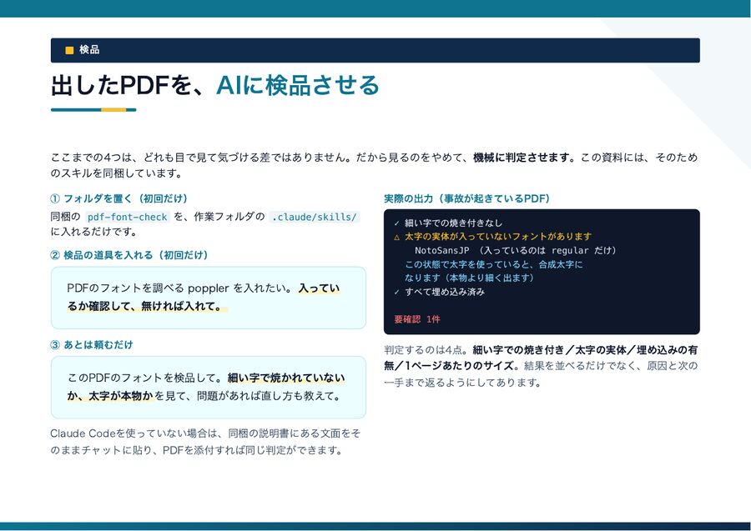Screen dimensions: 751x531
Task: Click the yellow square icon beside 検品
Action: tap(69, 50)
